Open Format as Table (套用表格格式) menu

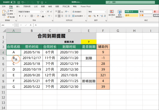pos(120,14)
